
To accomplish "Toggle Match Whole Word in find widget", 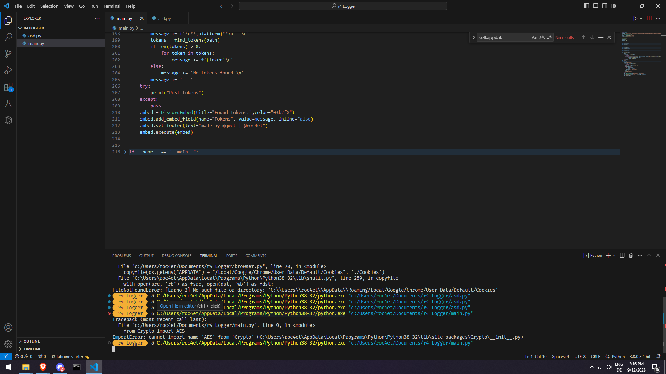I will click(542, 37).
